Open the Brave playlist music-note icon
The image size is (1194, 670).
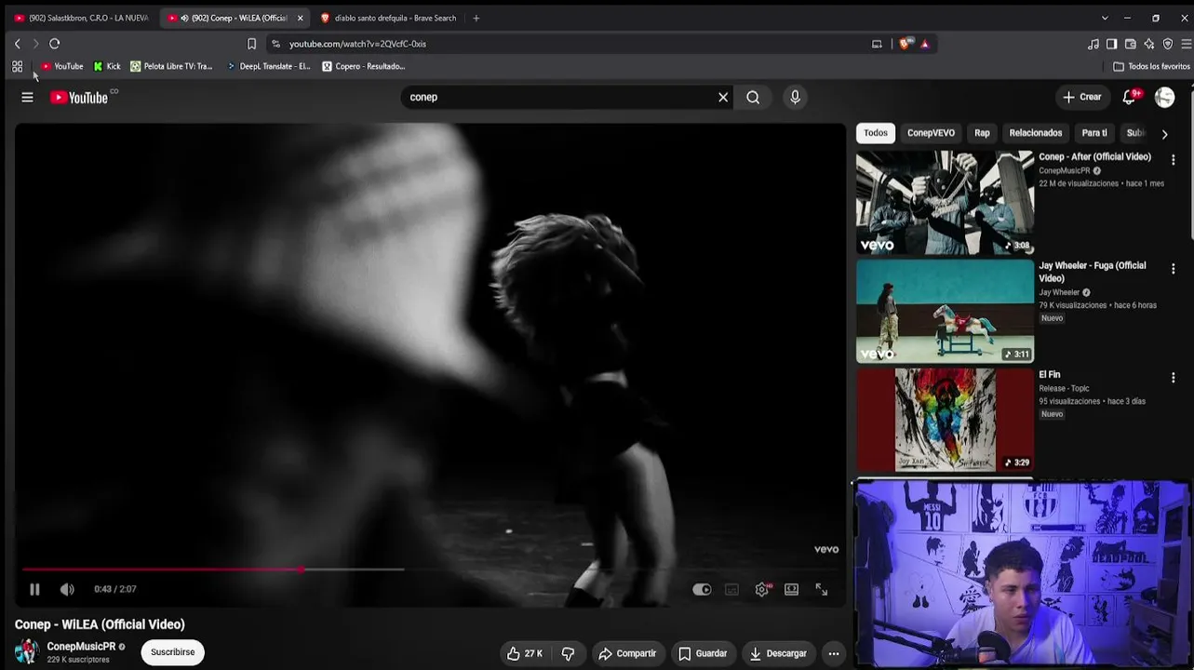click(x=1093, y=44)
